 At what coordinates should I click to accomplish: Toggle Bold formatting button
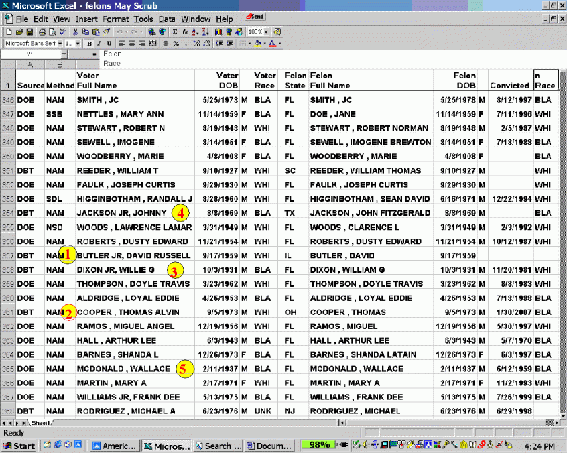tap(88, 44)
